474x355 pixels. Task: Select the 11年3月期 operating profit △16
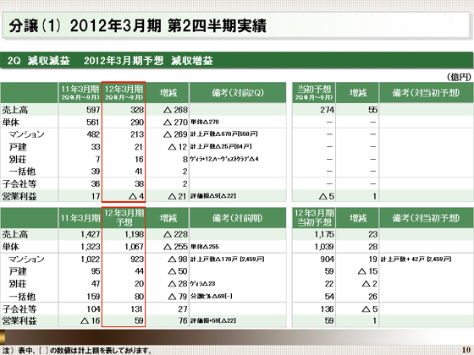tap(91, 320)
